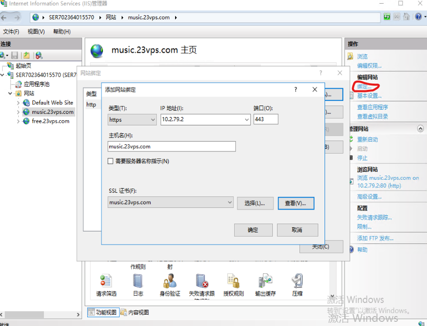Click the 取消 button
Image resolution: width=427 pixels, height=326 pixels.
tap(297, 230)
